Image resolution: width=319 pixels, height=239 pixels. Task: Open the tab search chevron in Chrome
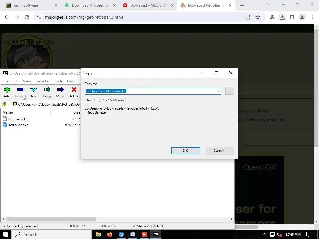(269, 4)
